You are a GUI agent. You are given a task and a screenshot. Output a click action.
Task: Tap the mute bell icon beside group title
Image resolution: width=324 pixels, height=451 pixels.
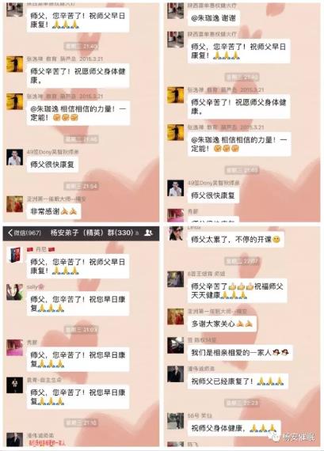click(137, 233)
